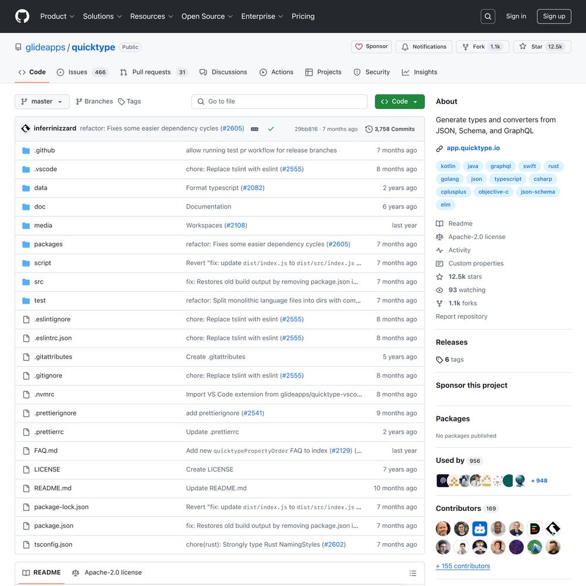Open the packages folder
Viewport: 586px width, 586px height.
(x=48, y=244)
